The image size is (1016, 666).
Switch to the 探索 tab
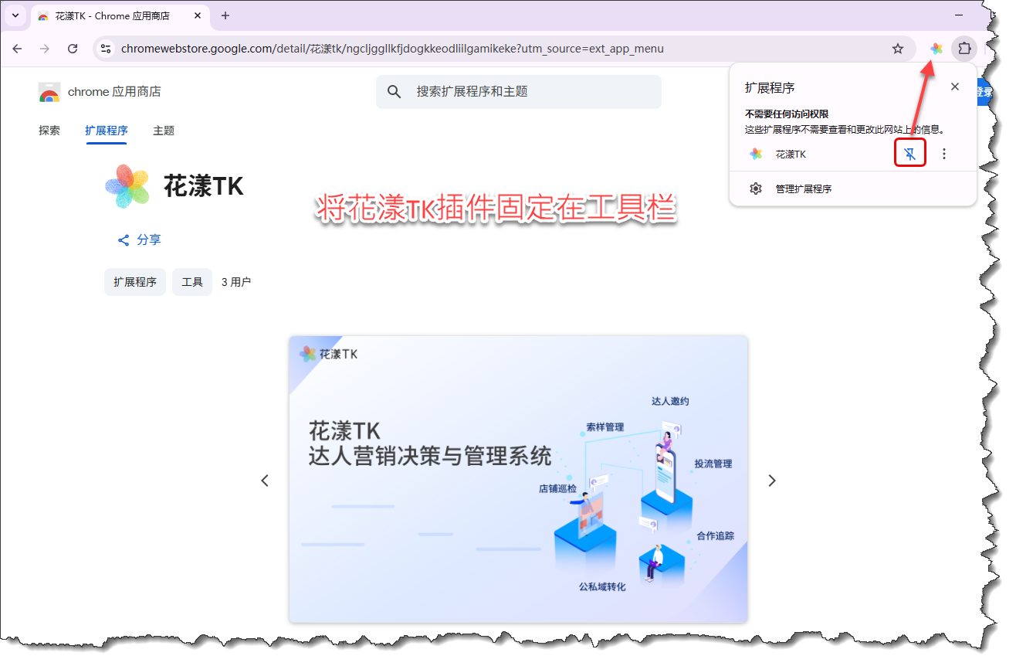[x=49, y=131]
